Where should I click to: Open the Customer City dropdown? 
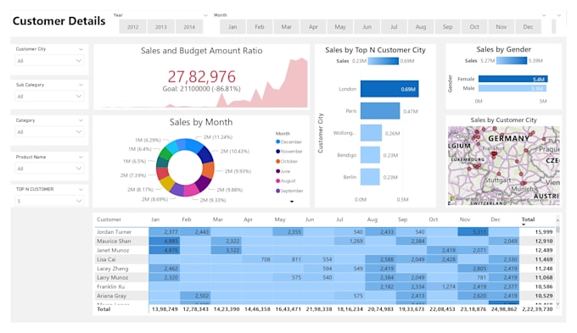[x=49, y=61]
